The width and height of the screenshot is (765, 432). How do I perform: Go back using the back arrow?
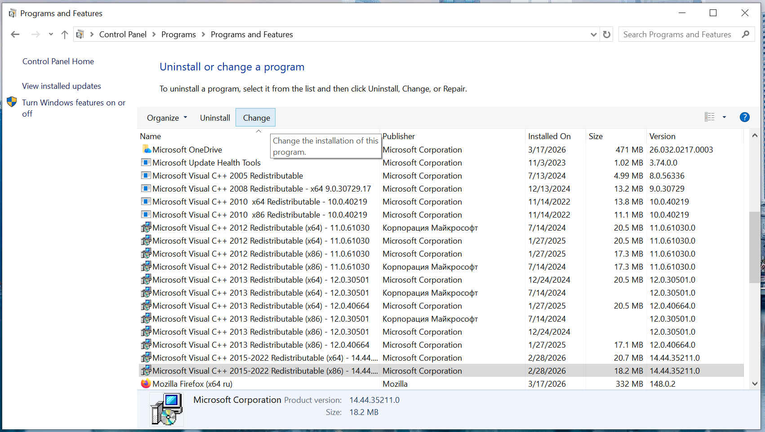(15, 35)
